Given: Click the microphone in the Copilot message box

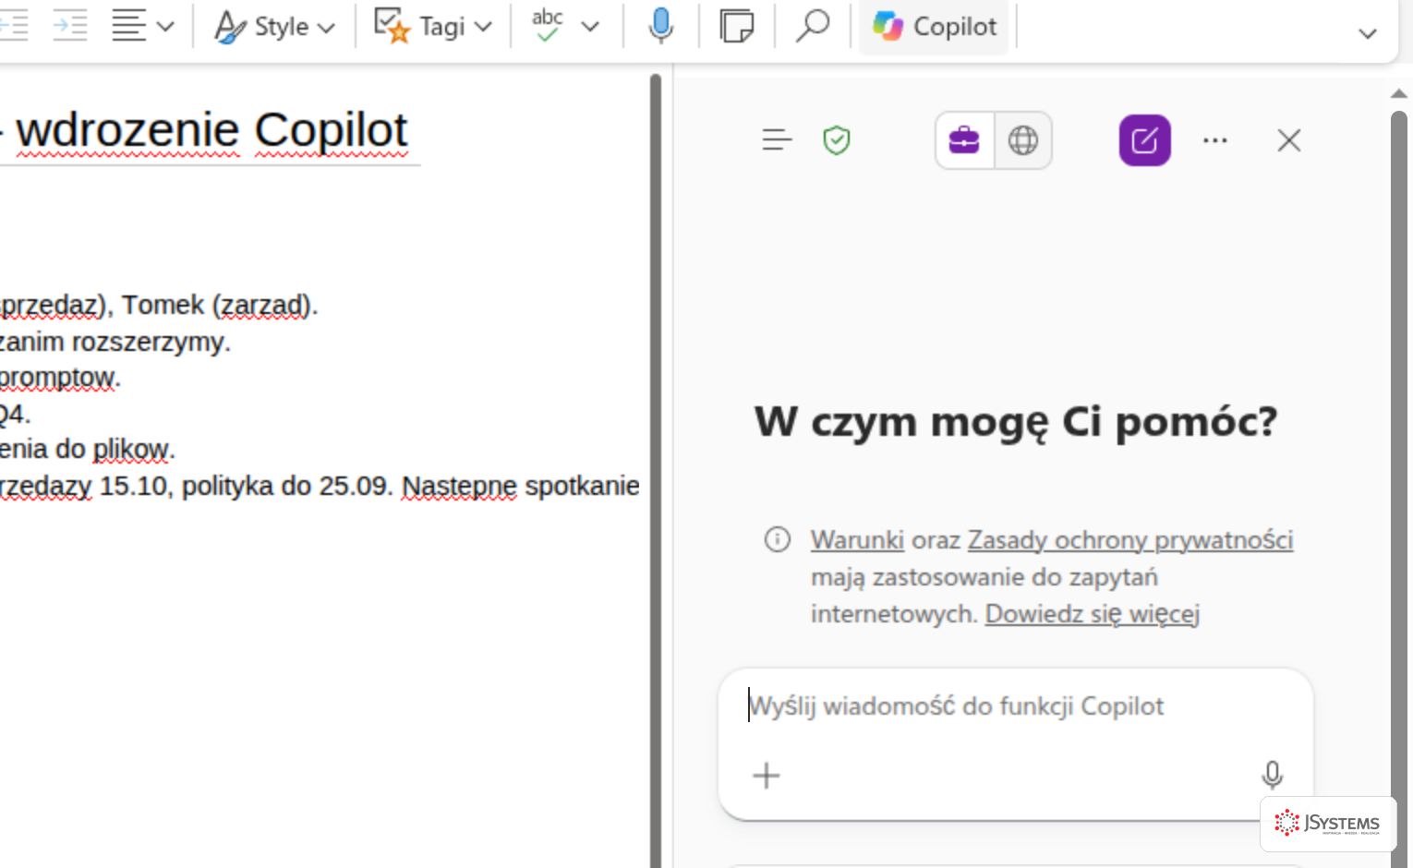Looking at the screenshot, I should click(1273, 775).
